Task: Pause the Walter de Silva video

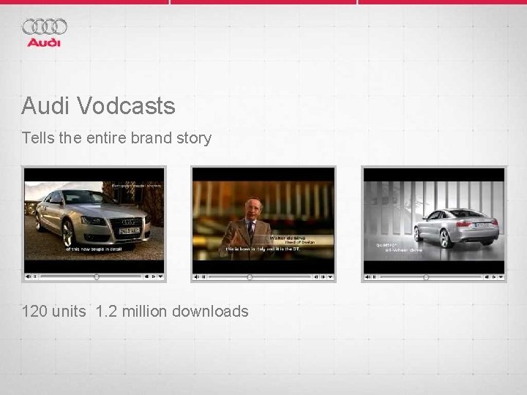Action: 203,277
